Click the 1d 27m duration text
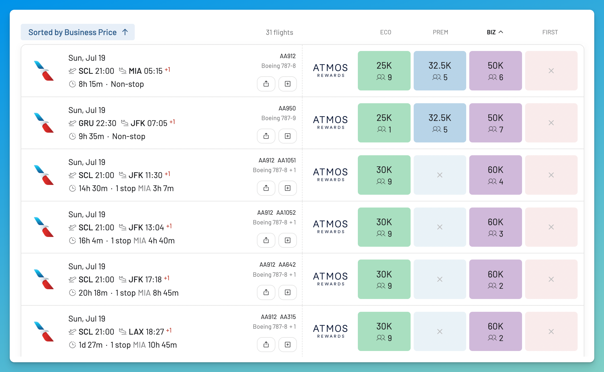The height and width of the screenshot is (372, 604). tap(90, 345)
